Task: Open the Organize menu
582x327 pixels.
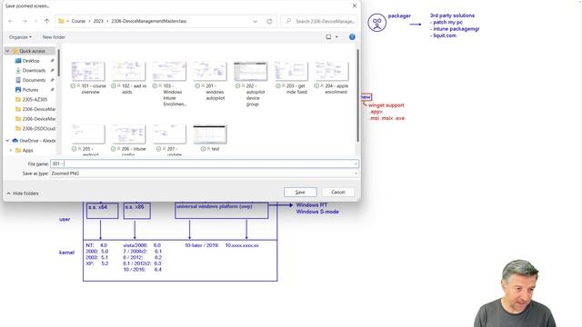Action: [20, 37]
